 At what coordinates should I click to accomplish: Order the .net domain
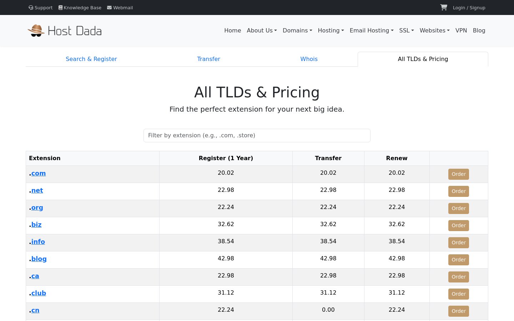click(459, 191)
